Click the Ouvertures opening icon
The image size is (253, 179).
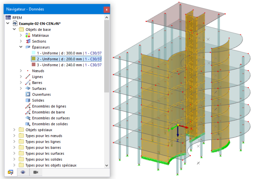tap(28, 94)
